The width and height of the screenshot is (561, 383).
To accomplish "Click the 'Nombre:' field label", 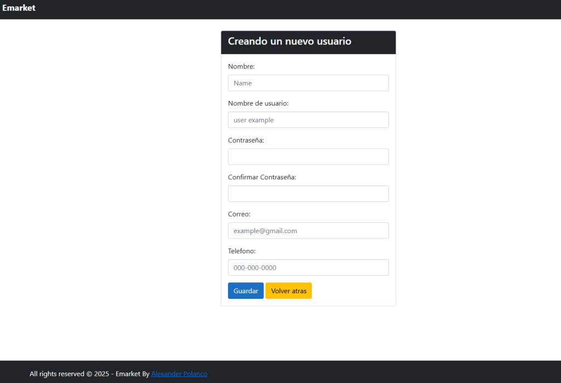I will click(x=242, y=67).
